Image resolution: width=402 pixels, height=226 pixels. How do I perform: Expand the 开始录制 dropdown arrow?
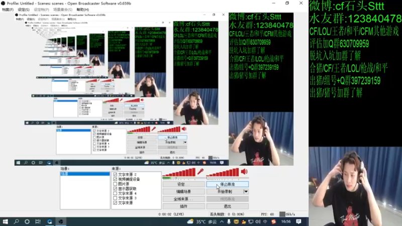click(x=246, y=191)
